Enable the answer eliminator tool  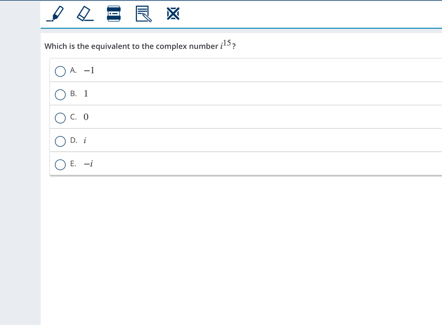pyautogui.click(x=173, y=14)
